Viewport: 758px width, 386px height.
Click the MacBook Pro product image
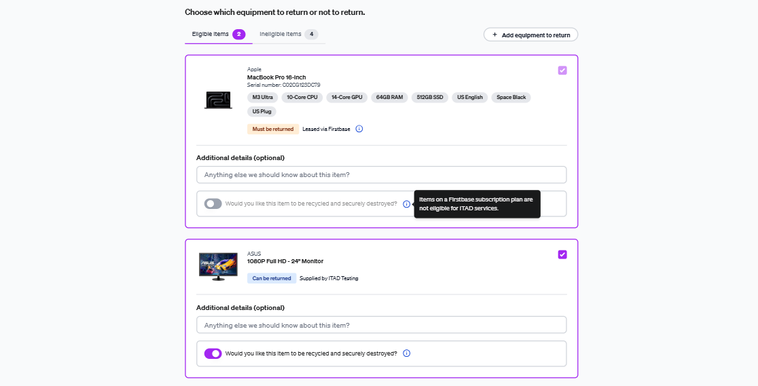pos(218,100)
